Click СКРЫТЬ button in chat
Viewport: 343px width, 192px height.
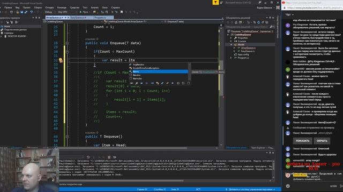click(x=322, y=141)
